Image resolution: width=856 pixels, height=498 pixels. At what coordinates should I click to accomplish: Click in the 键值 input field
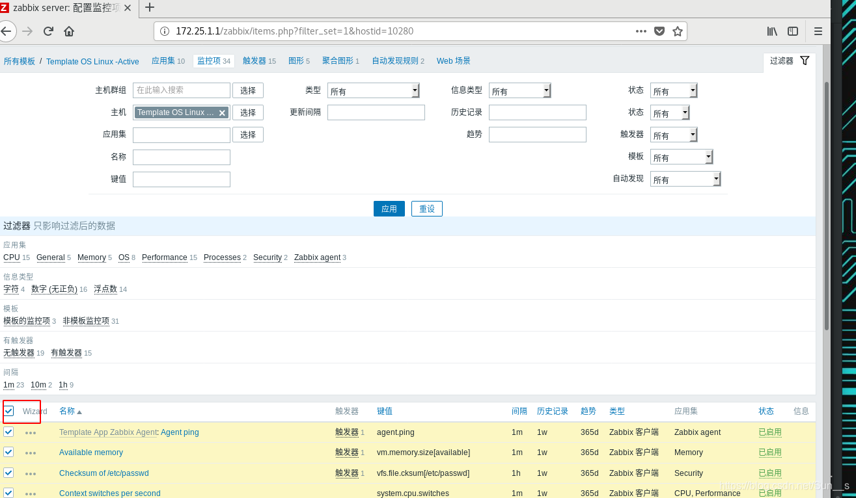click(182, 179)
